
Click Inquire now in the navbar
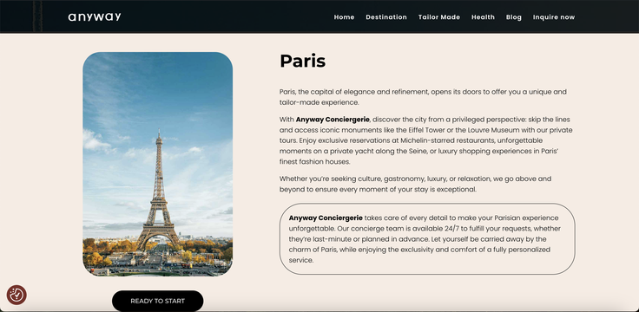[x=554, y=17]
